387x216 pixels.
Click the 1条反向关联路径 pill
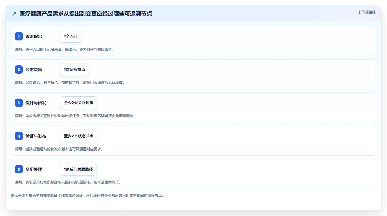78,169
